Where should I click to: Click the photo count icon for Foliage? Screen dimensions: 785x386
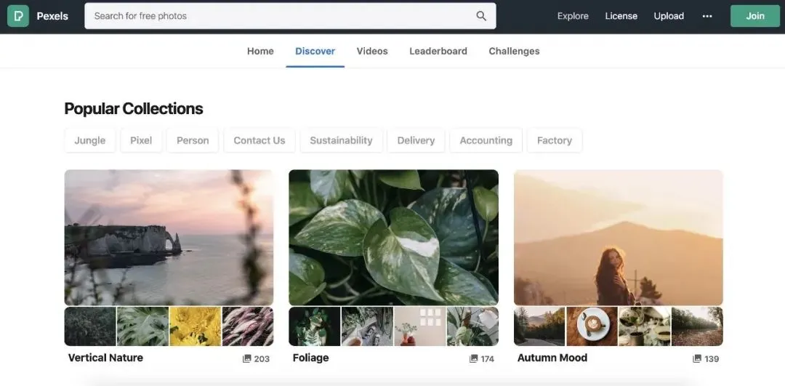tap(474, 358)
